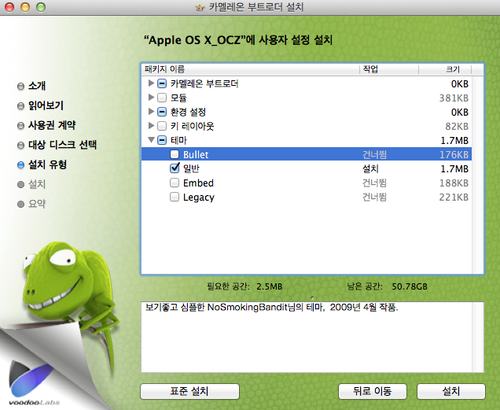The image size is (500, 410).
Task: Toggle the 카멜레온 부트로더 checkbox
Action: pos(162,83)
